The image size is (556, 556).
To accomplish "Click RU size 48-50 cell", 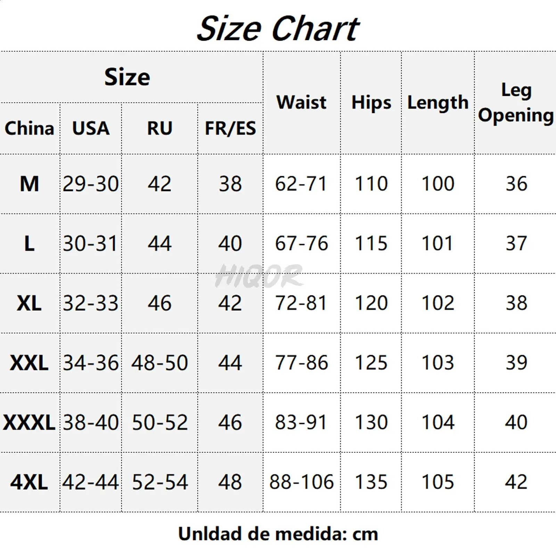I will click(x=160, y=363).
